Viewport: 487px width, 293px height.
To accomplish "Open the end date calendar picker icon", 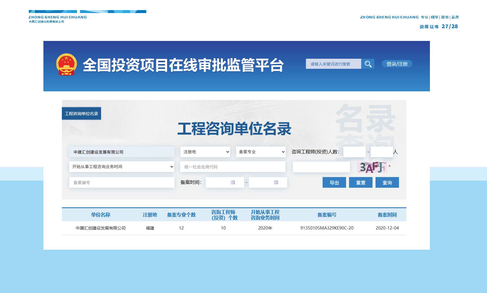I will [x=276, y=182].
